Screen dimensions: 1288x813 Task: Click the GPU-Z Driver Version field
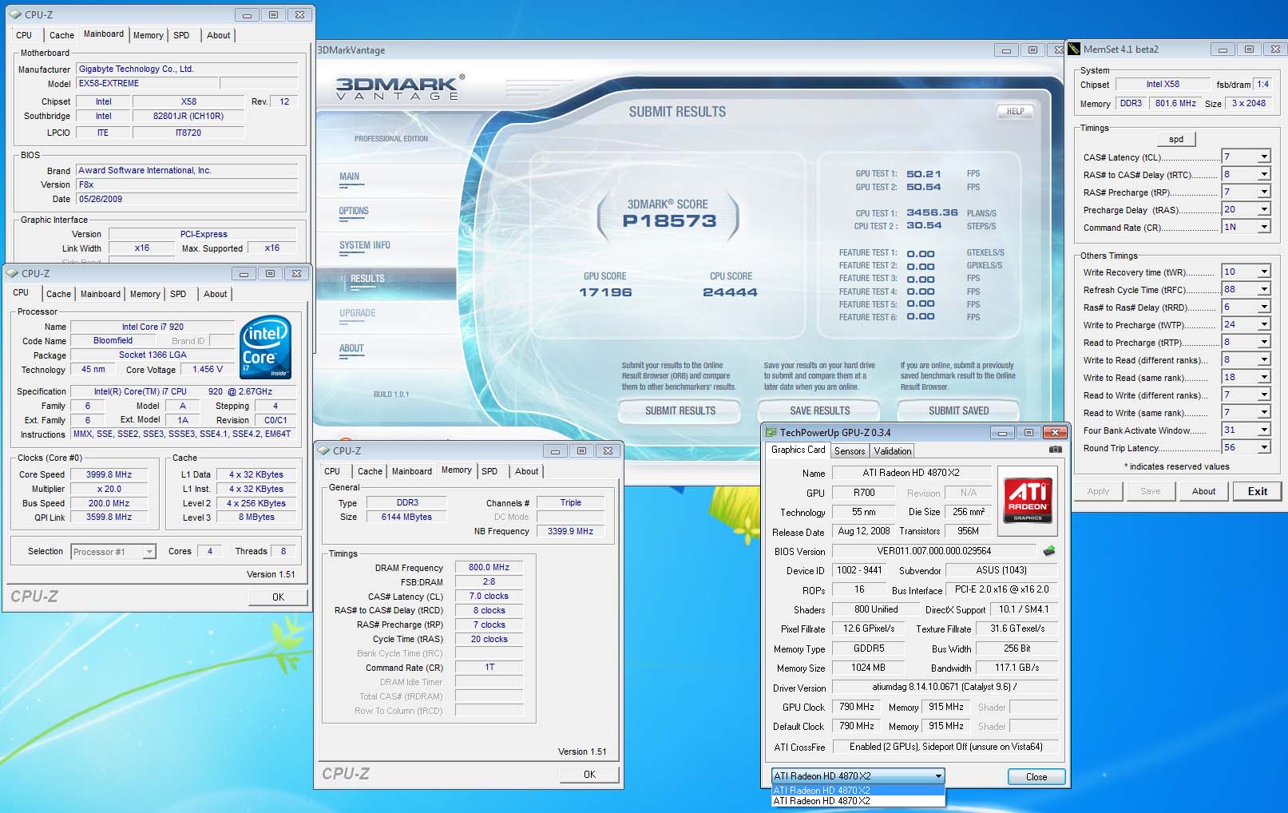pos(945,687)
